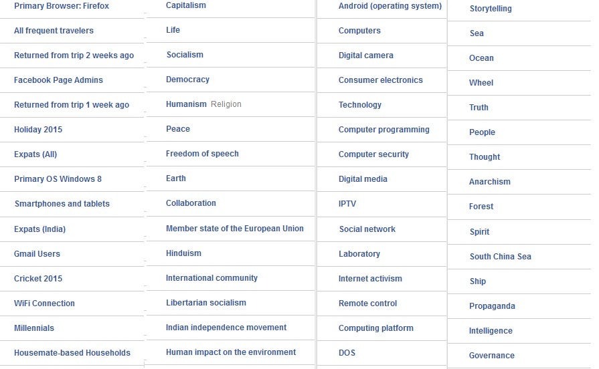Select the Gmail Users entry
599x369 pixels.
(x=37, y=254)
